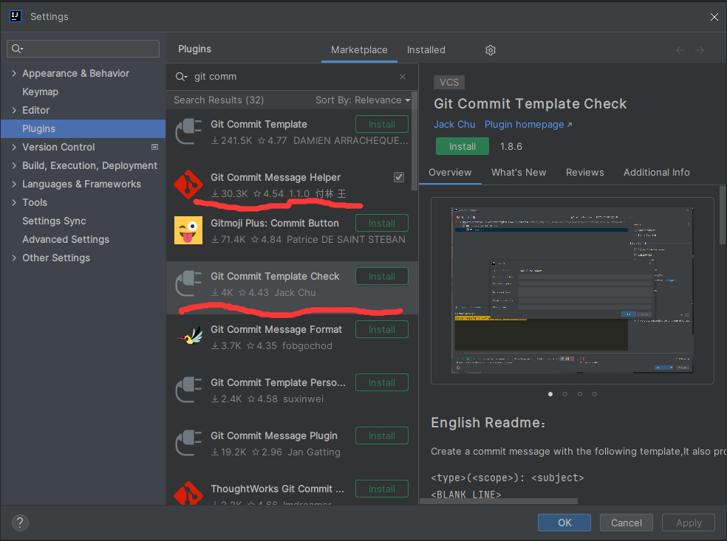
Task: Select the fourth screenshot carousel dot
Action: pos(595,394)
